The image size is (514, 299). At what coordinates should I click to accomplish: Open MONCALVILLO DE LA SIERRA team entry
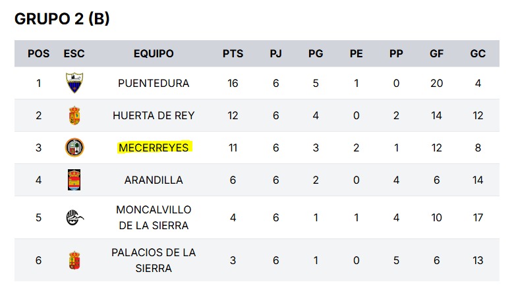(154, 217)
